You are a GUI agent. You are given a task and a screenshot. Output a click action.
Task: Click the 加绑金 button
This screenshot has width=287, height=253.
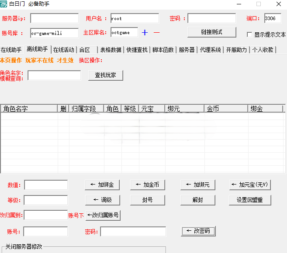(x=102, y=185)
